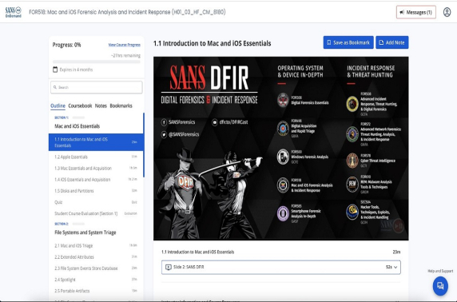This screenshot has height=302, width=457.
Task: Expand Section 2 File Systems and System Triage
Action: 96,229
